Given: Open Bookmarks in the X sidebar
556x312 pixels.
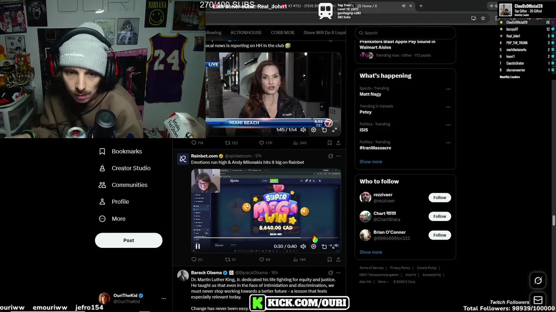Looking at the screenshot, I should point(120,151).
